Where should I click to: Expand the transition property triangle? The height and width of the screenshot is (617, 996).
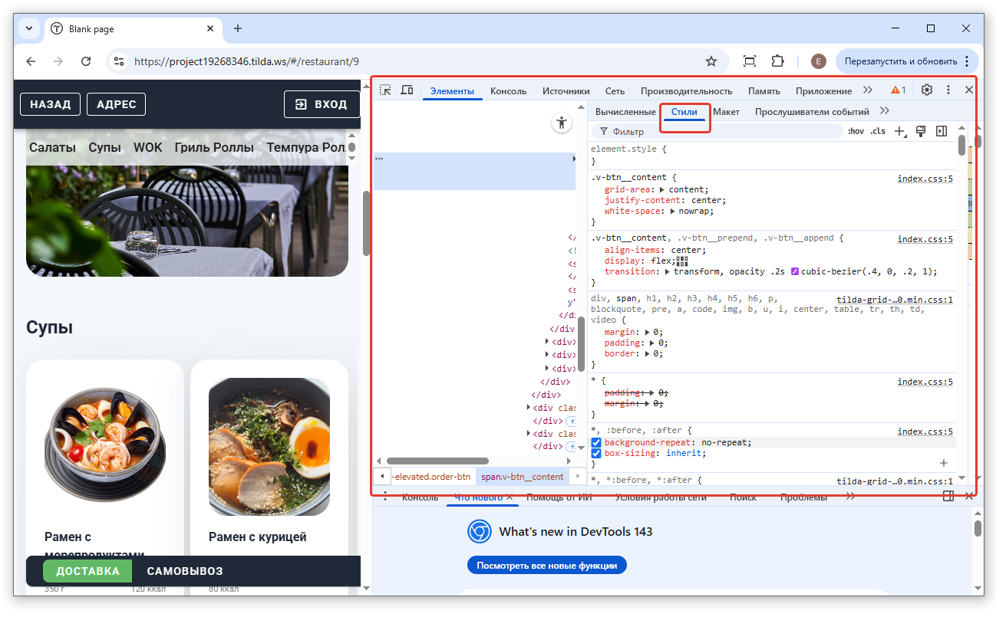click(668, 271)
